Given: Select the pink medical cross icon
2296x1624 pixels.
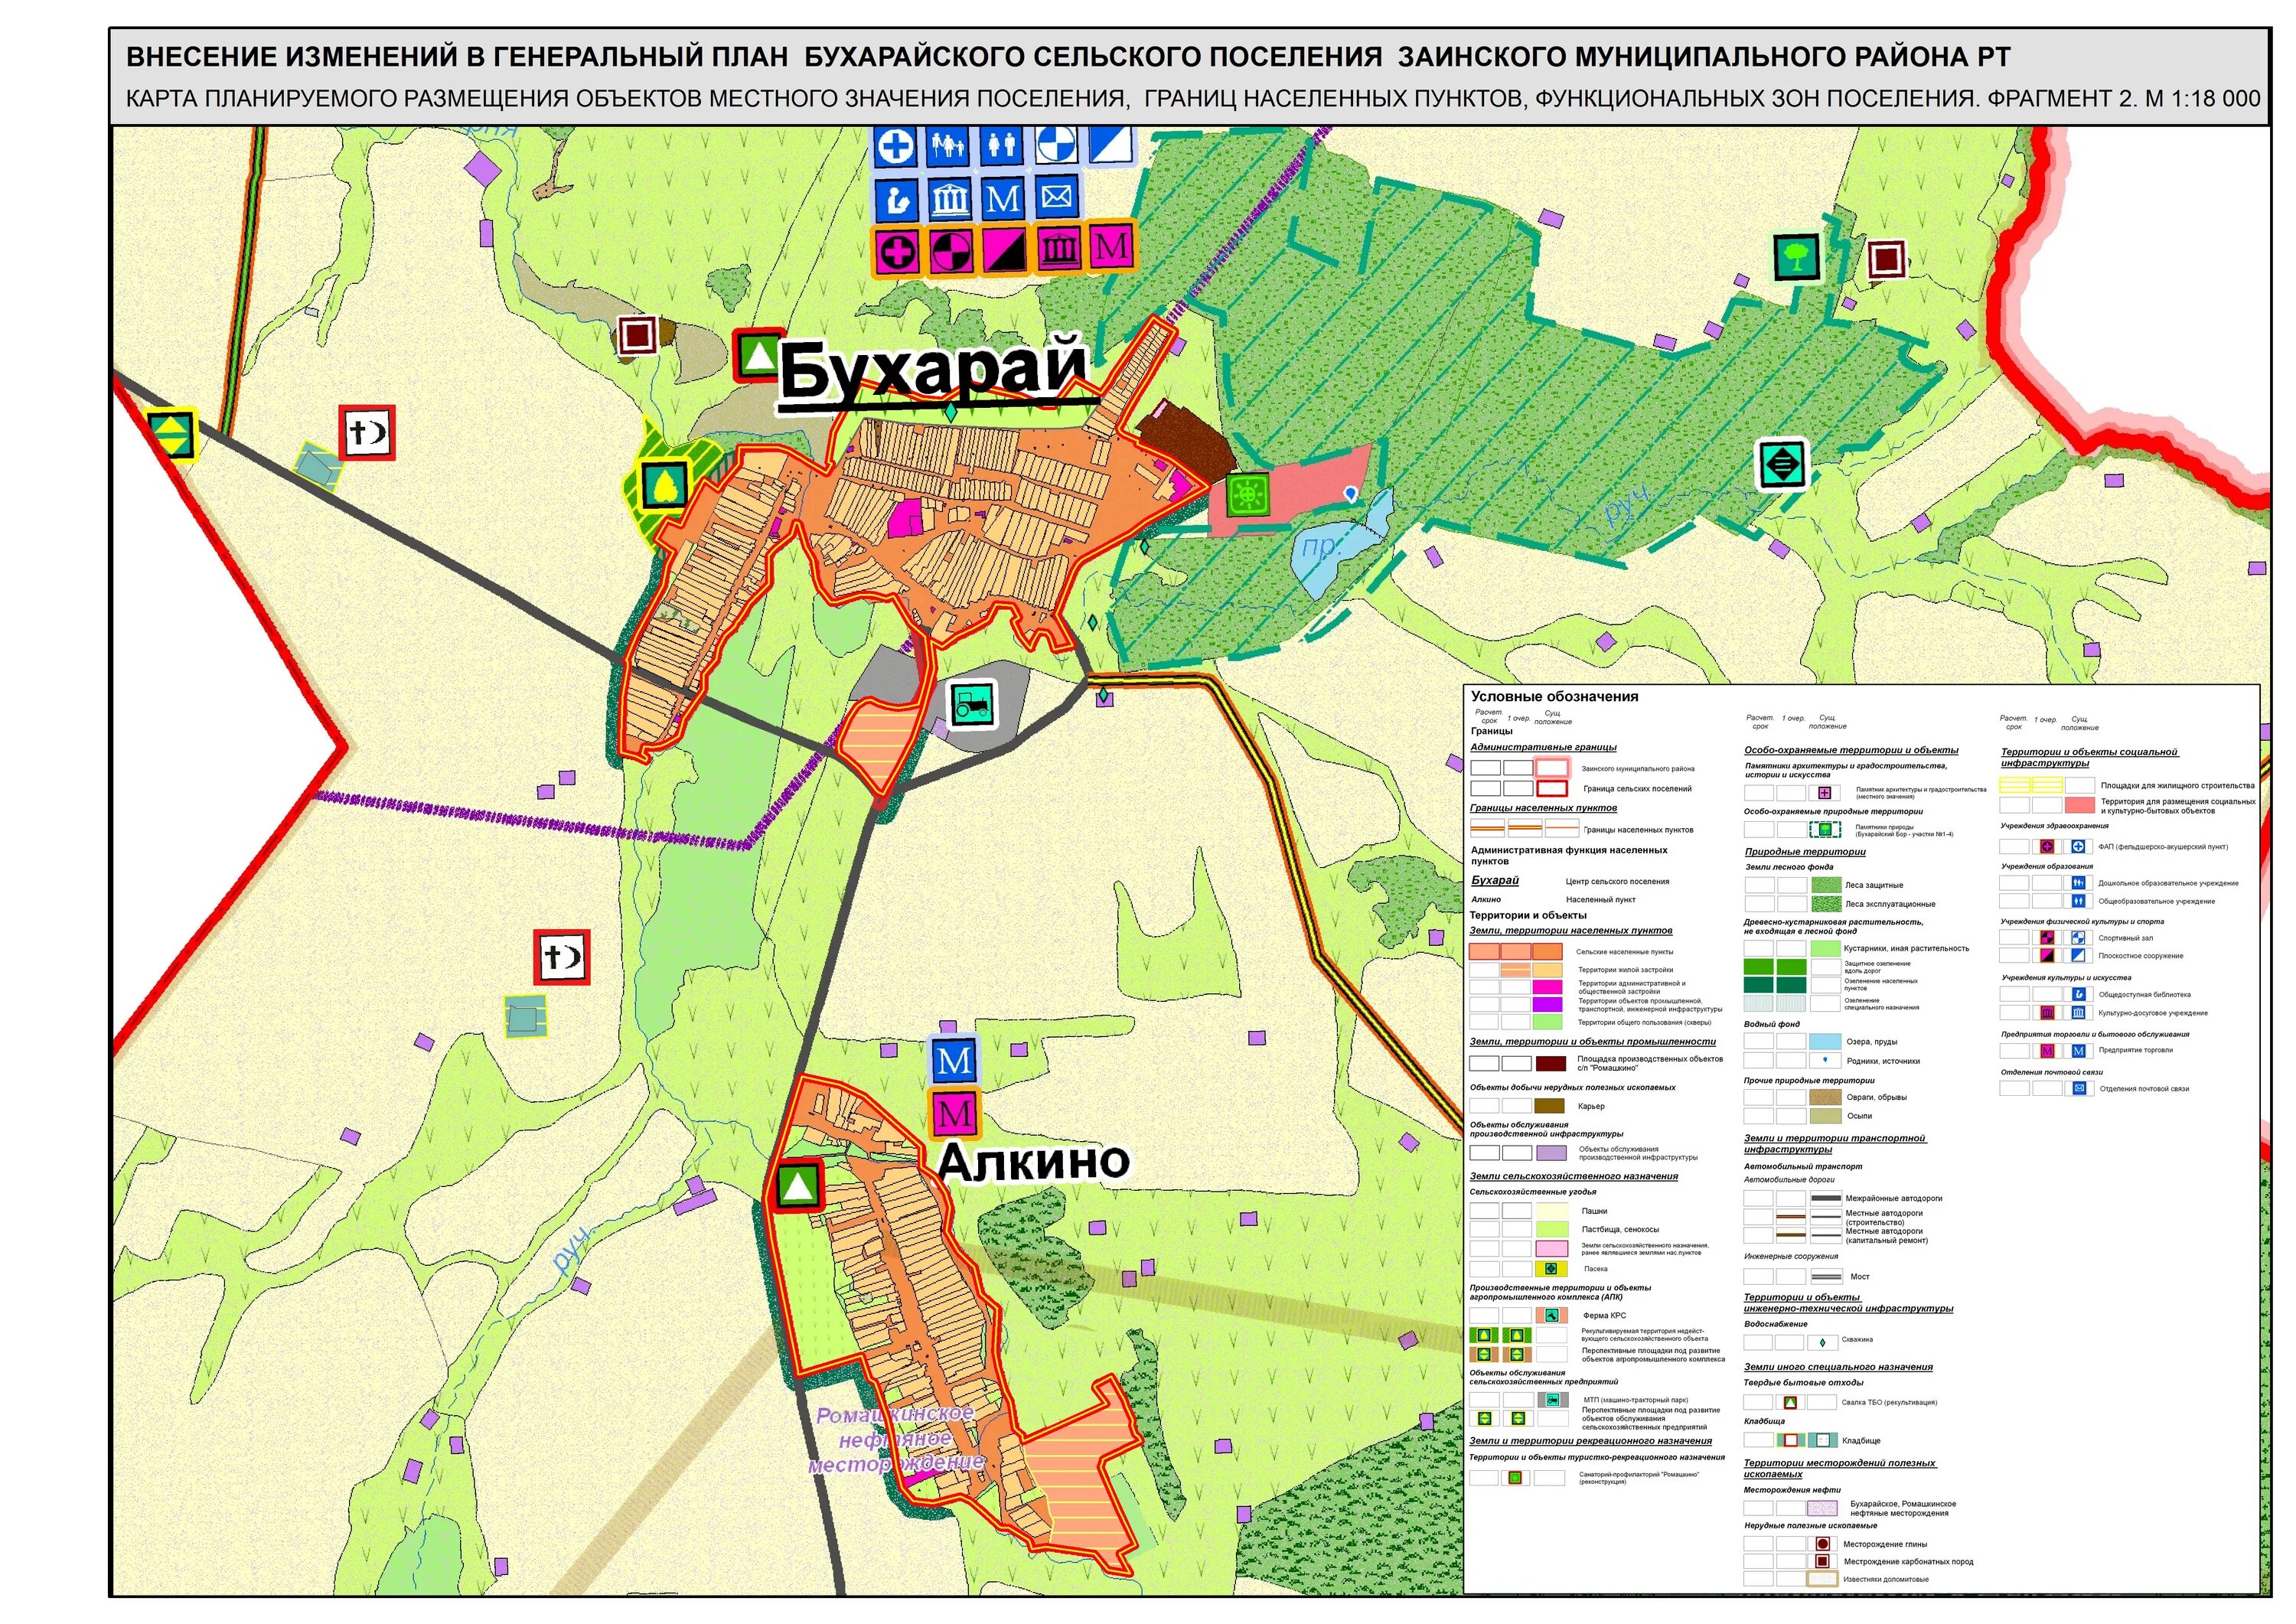Looking at the screenshot, I should tap(897, 251).
